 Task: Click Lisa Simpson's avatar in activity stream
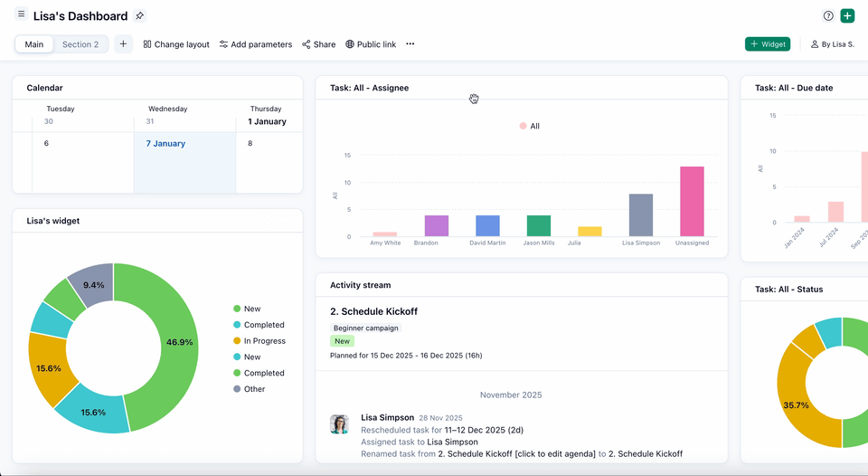pos(340,424)
